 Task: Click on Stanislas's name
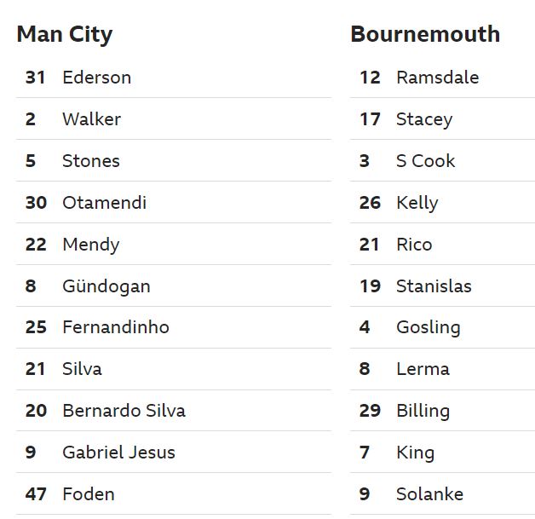(x=434, y=286)
